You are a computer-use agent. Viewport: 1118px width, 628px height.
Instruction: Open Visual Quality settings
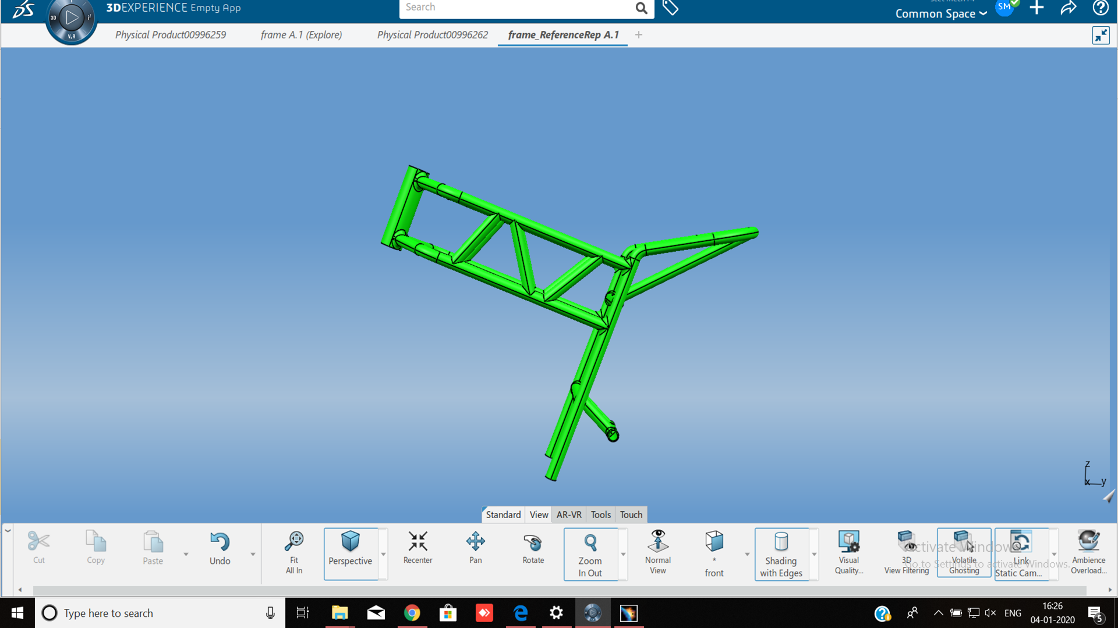848,552
